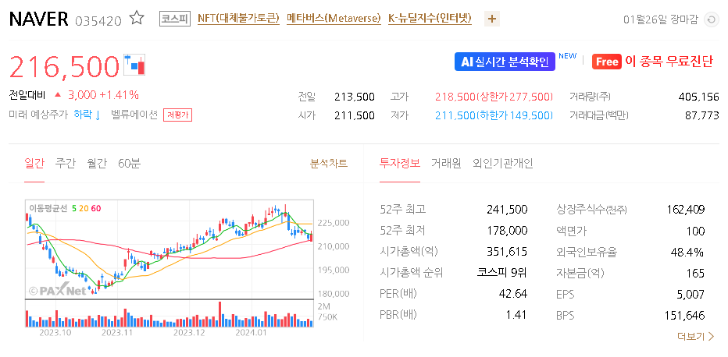Click the 전일 value 213,500

coord(355,97)
